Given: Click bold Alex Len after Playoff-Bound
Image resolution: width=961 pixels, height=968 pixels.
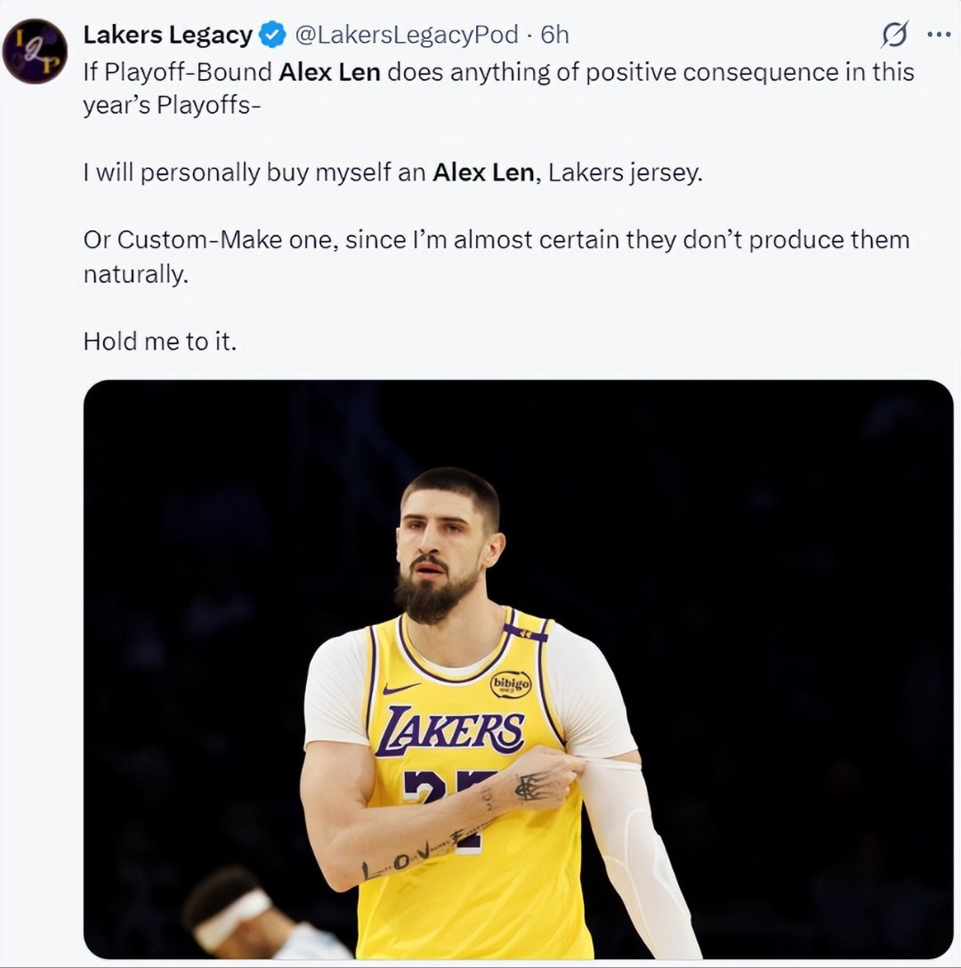Looking at the screenshot, I should pyautogui.click(x=329, y=72).
